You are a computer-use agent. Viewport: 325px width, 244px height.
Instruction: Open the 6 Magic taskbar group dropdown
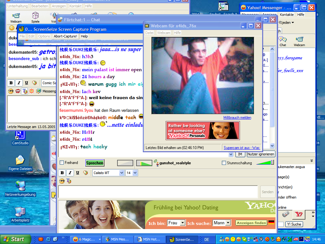click(100, 239)
